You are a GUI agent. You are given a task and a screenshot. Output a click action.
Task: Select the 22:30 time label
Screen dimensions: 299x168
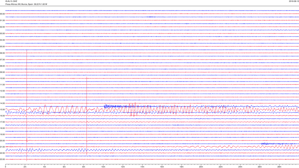[x=2, y=153]
